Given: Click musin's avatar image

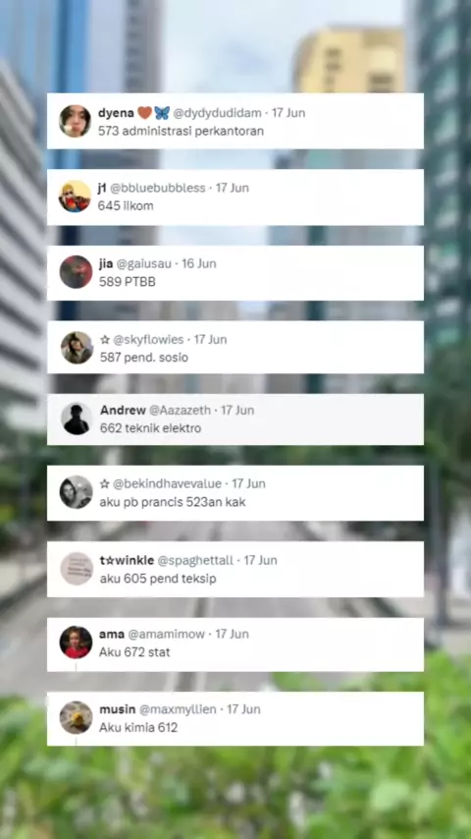Looking at the screenshot, I should (76, 717).
